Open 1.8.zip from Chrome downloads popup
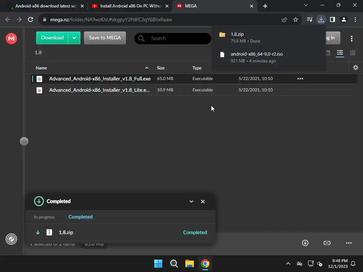 tap(269, 38)
